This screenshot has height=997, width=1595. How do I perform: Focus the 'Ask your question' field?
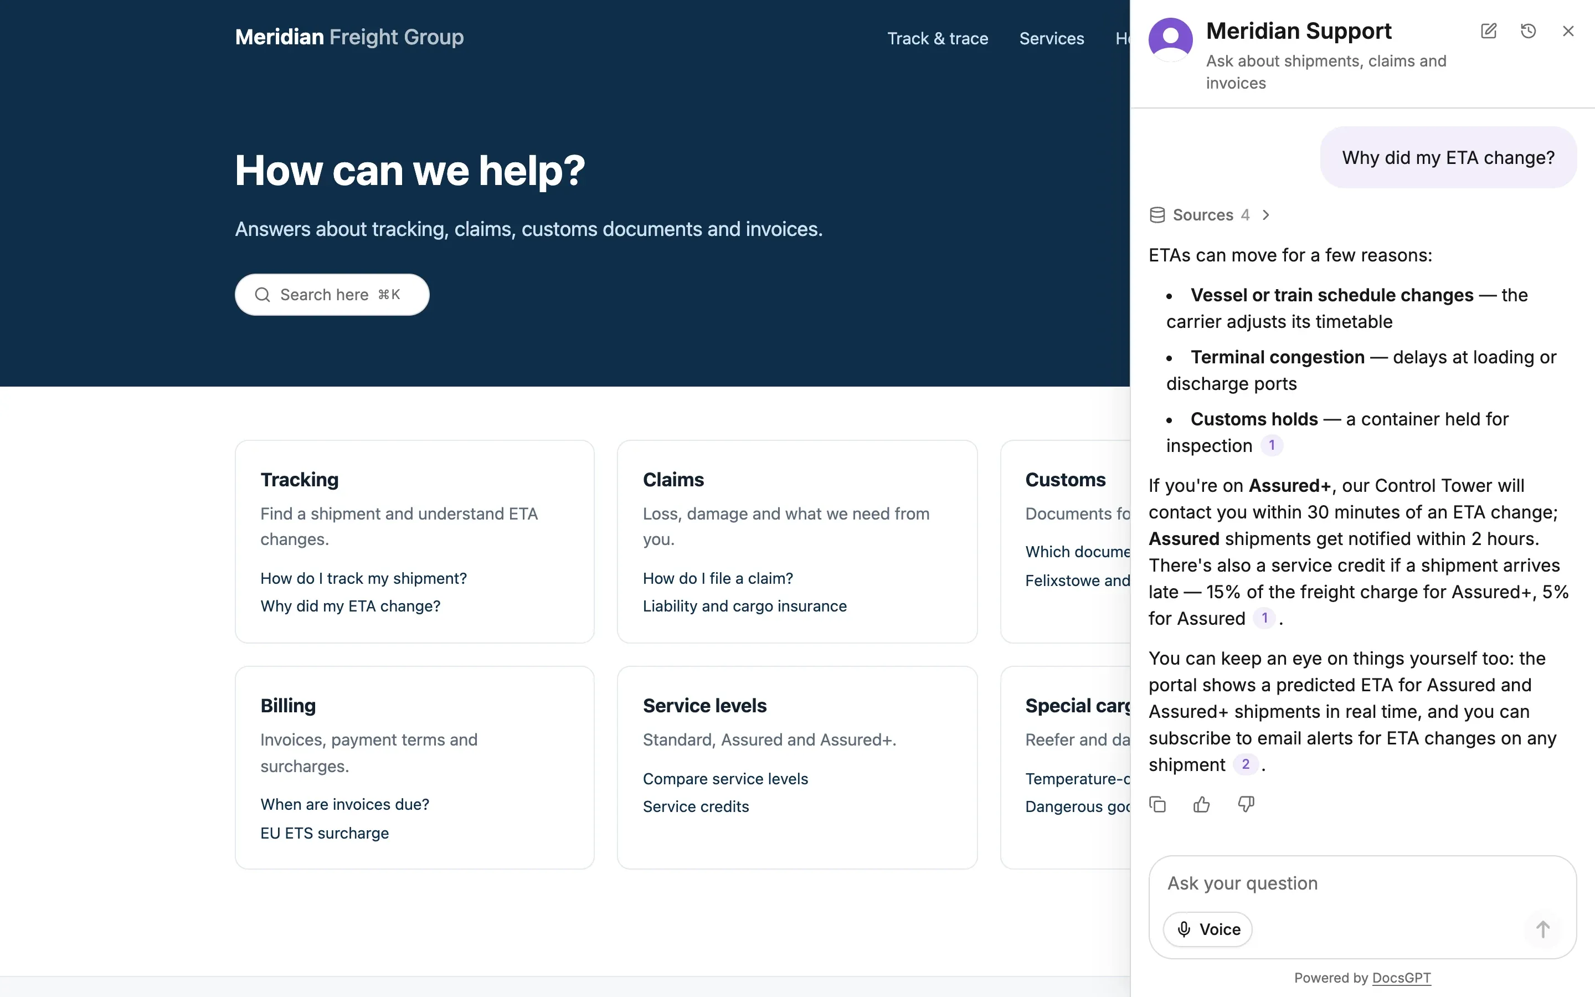point(1362,883)
